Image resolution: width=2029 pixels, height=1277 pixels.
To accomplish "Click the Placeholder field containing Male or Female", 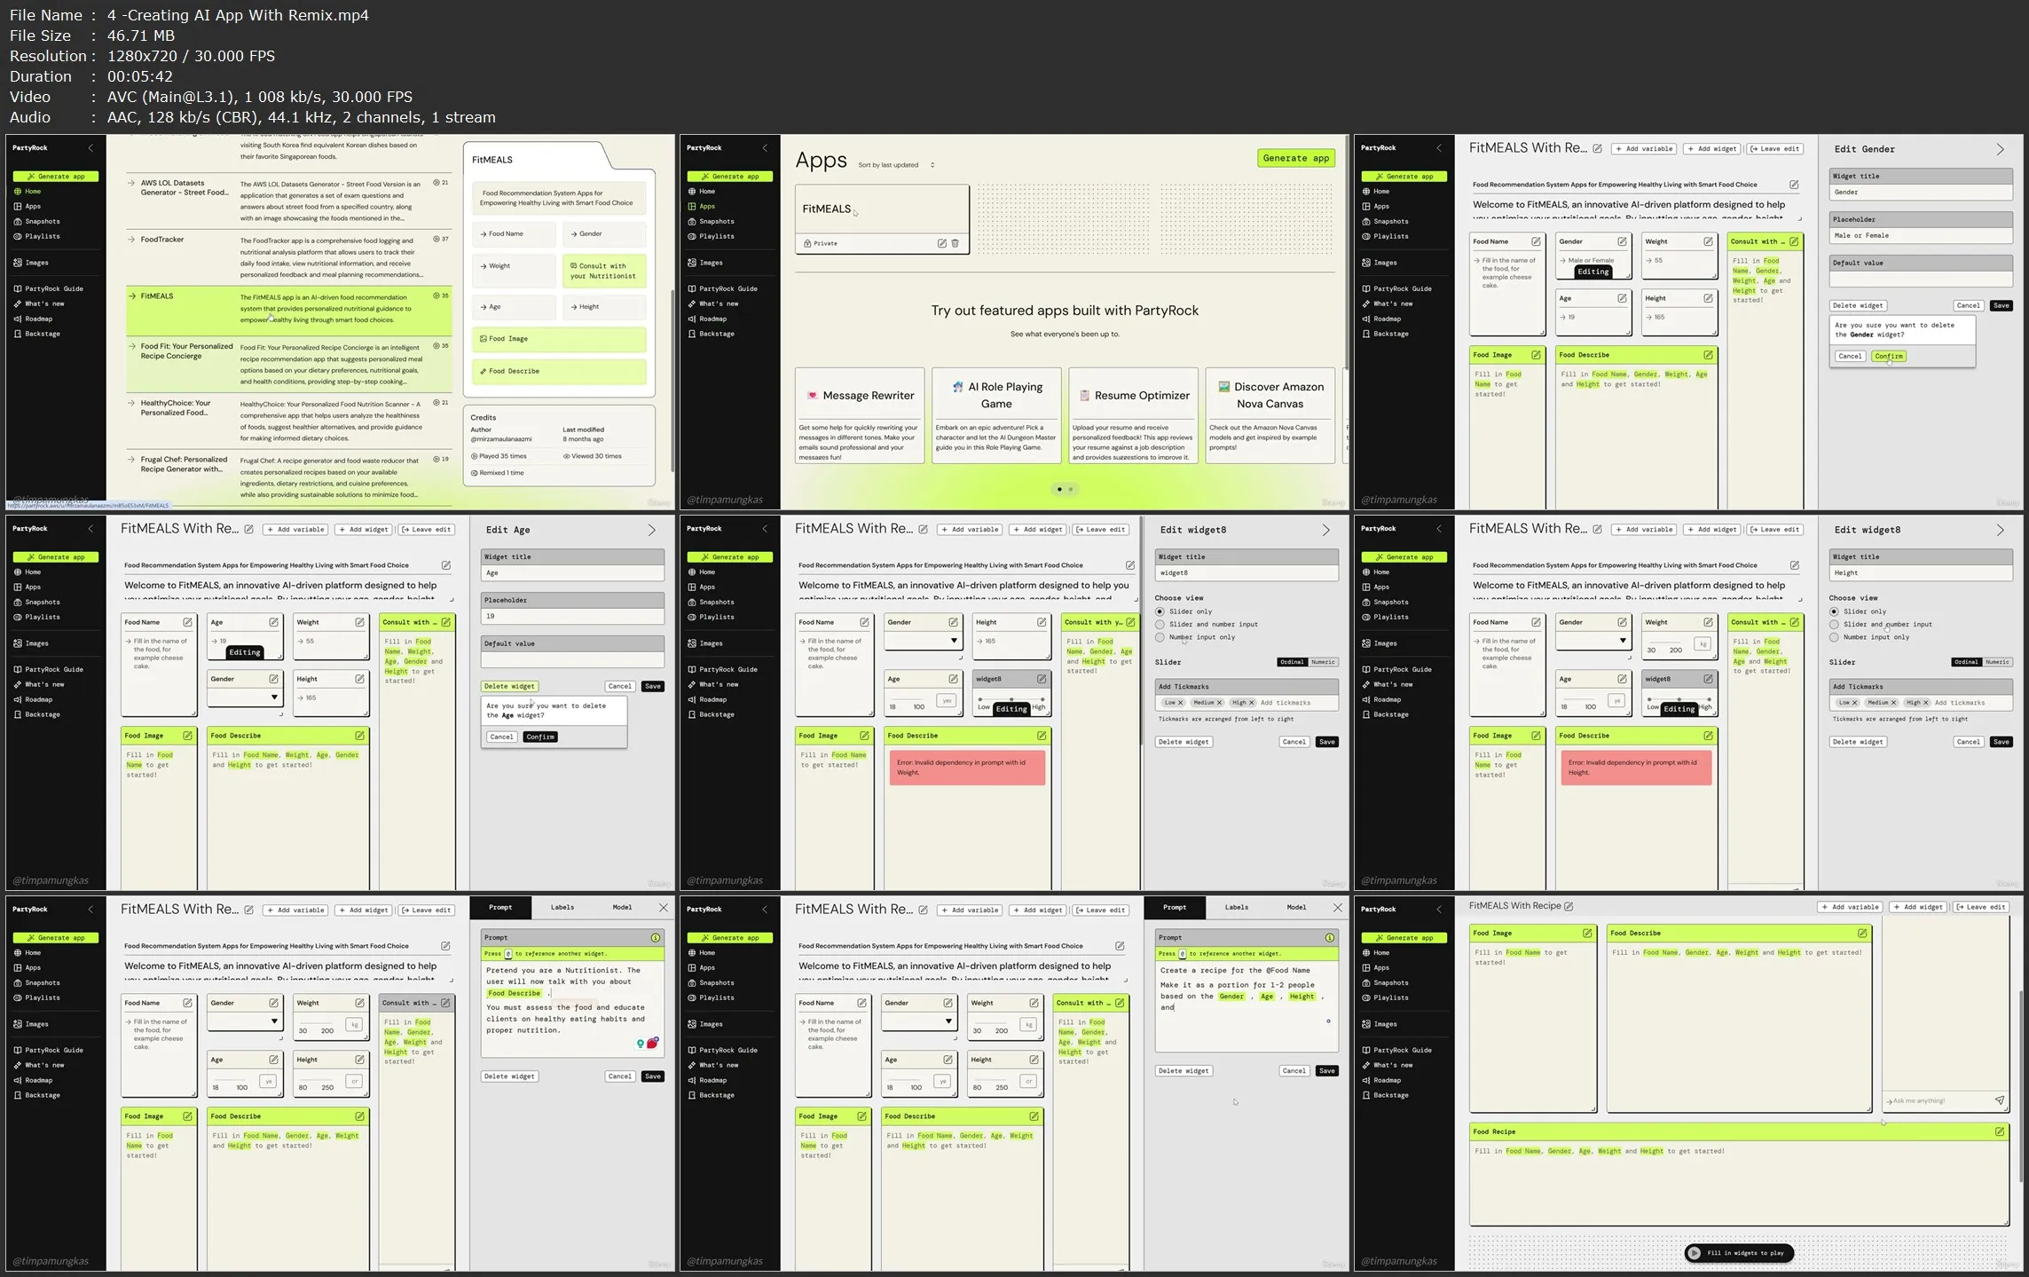I will pyautogui.click(x=1921, y=236).
